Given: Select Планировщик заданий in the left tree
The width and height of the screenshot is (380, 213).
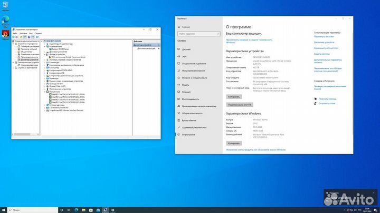Looking at the screenshot, I should 30,46.
